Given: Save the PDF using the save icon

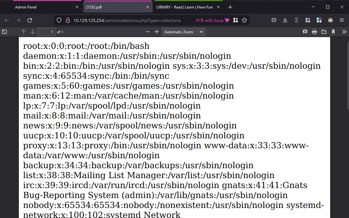Looking at the screenshot, I should click(324, 32).
